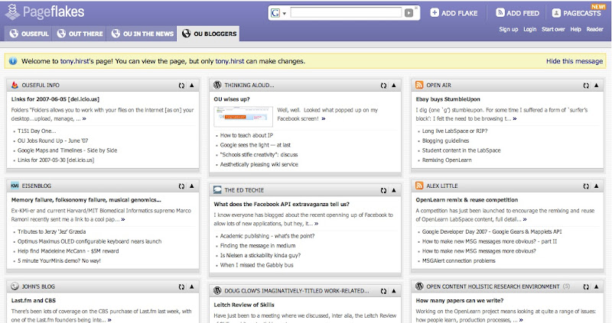Collapse the Alex Little widget

coord(597,185)
